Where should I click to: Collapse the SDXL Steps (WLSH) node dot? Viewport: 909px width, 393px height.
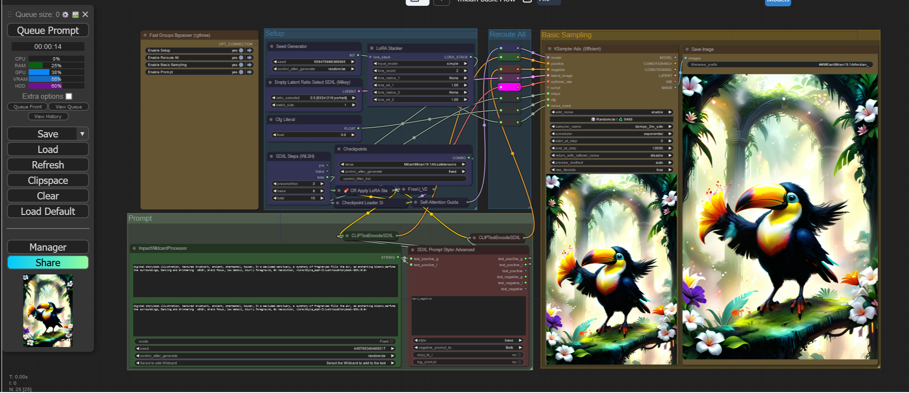click(x=271, y=156)
